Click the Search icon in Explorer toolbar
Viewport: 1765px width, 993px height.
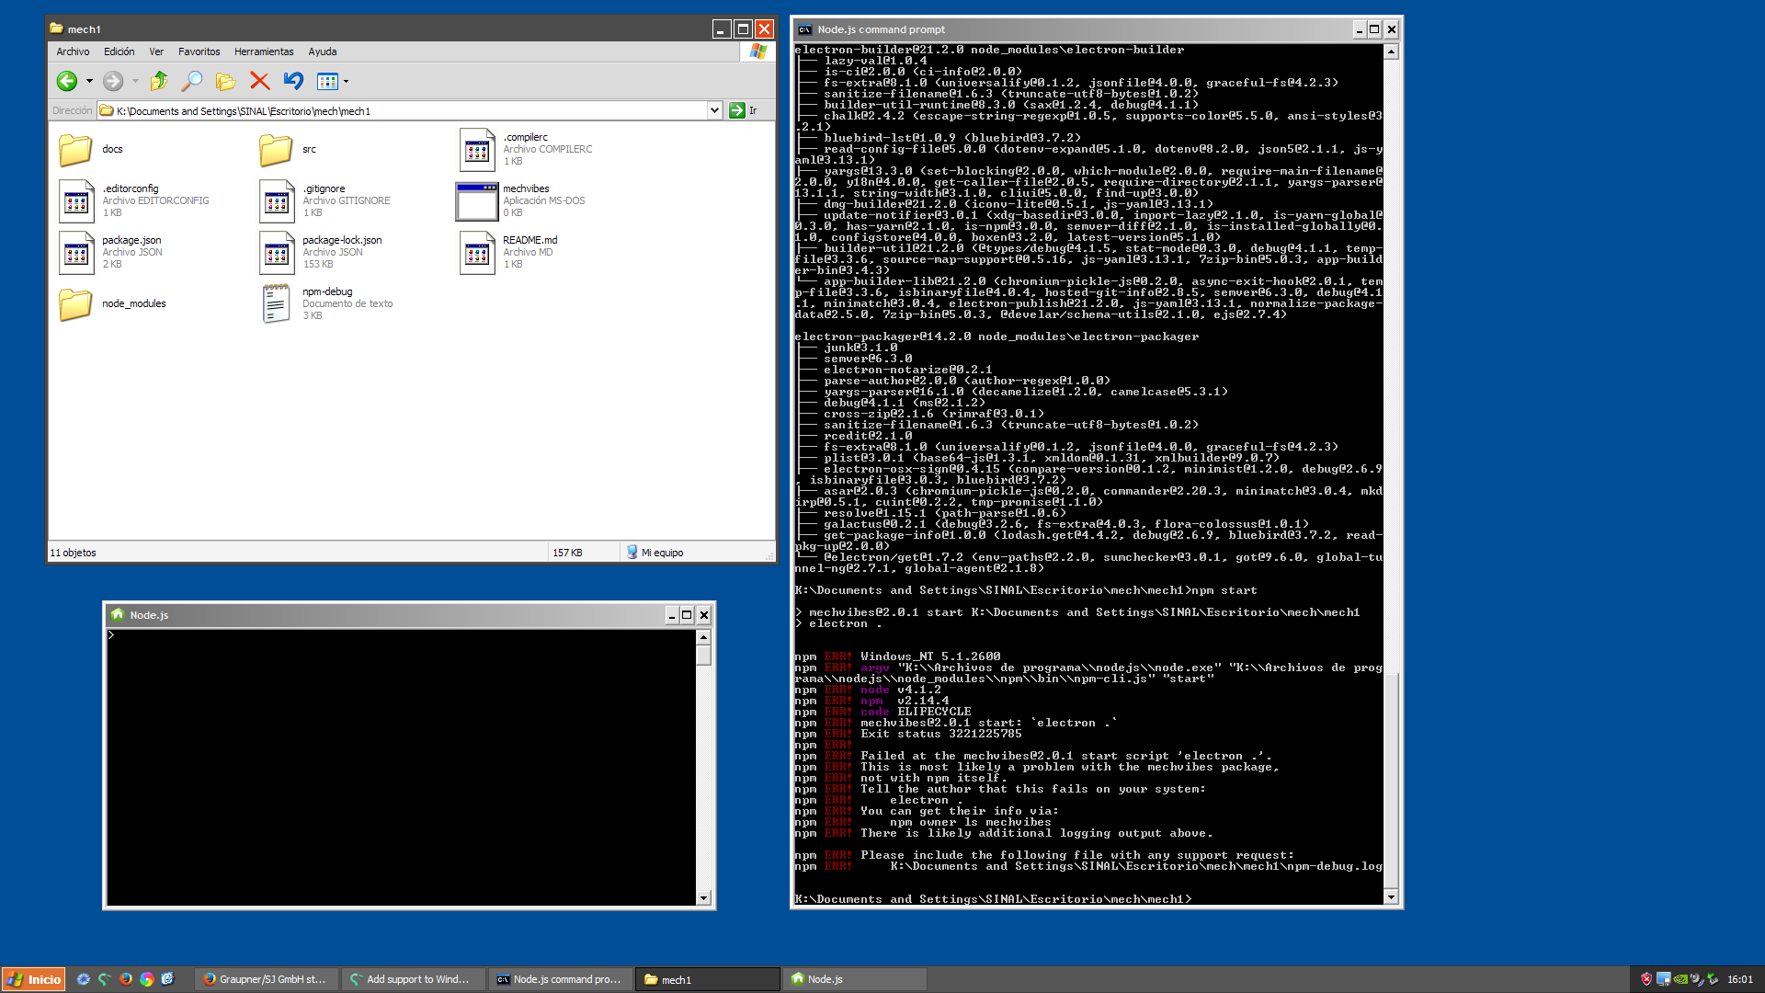pyautogui.click(x=191, y=81)
